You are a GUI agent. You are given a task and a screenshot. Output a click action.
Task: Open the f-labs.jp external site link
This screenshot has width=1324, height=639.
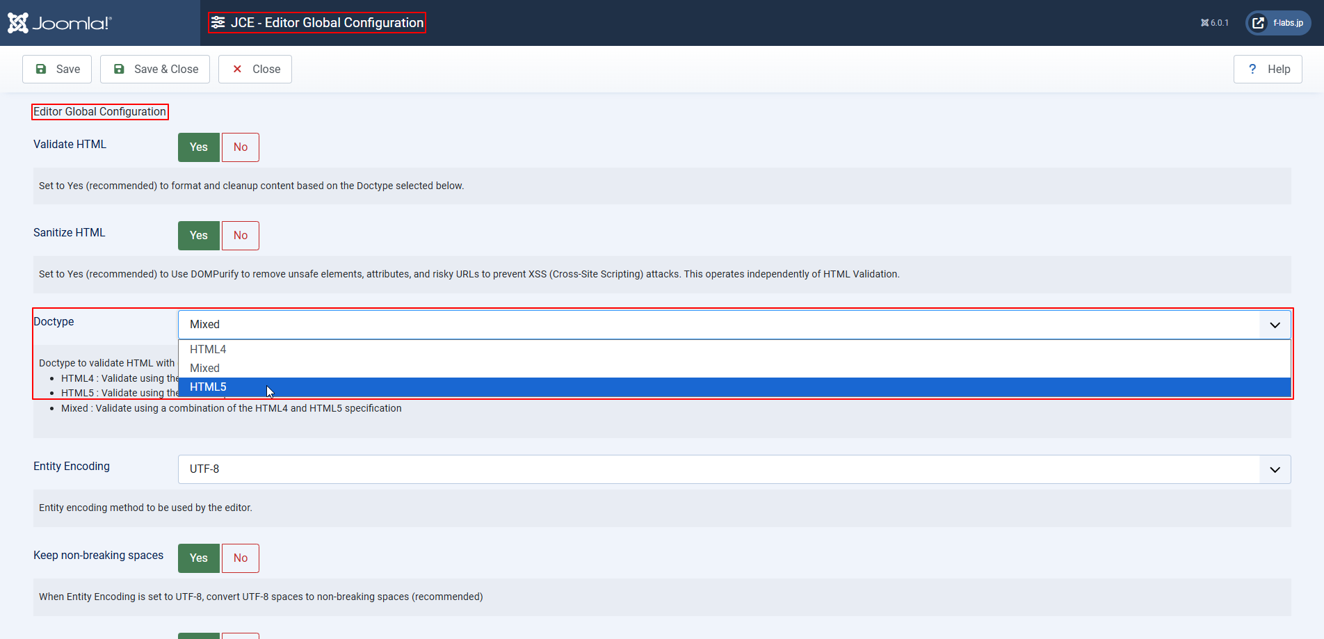coord(1278,23)
